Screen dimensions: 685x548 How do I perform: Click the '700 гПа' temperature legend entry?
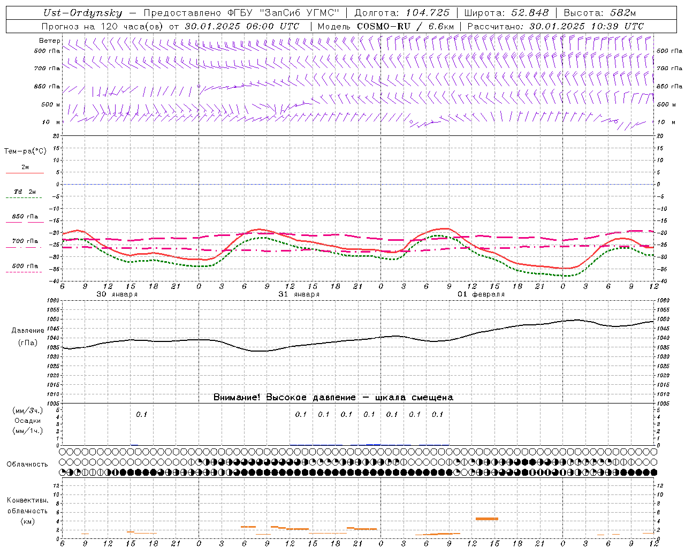coord(25,241)
